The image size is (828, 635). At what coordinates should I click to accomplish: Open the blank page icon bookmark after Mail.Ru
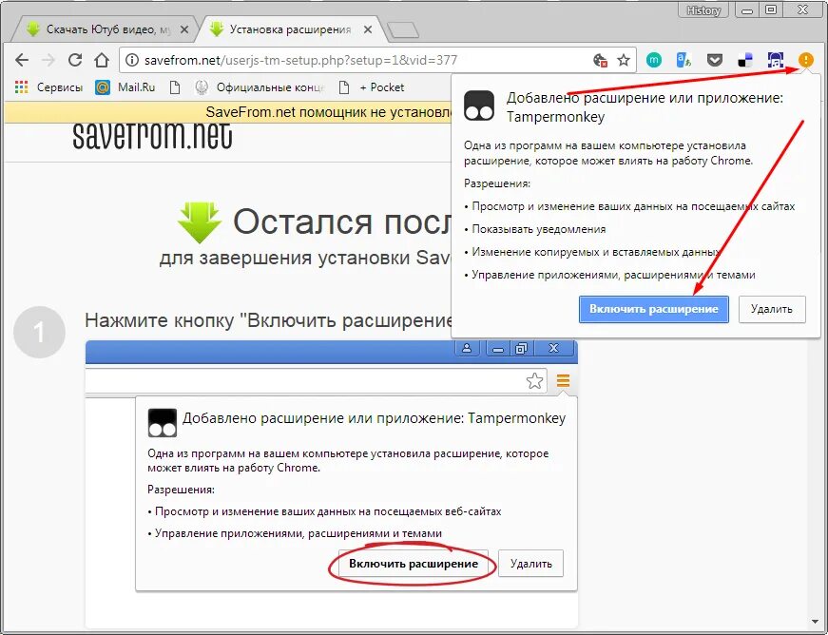pos(175,87)
